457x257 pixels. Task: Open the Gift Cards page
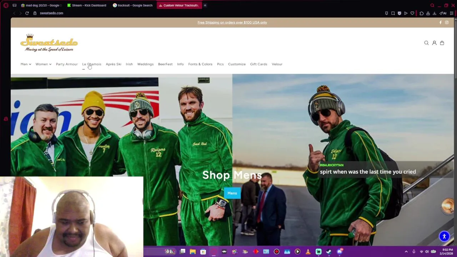point(258,64)
